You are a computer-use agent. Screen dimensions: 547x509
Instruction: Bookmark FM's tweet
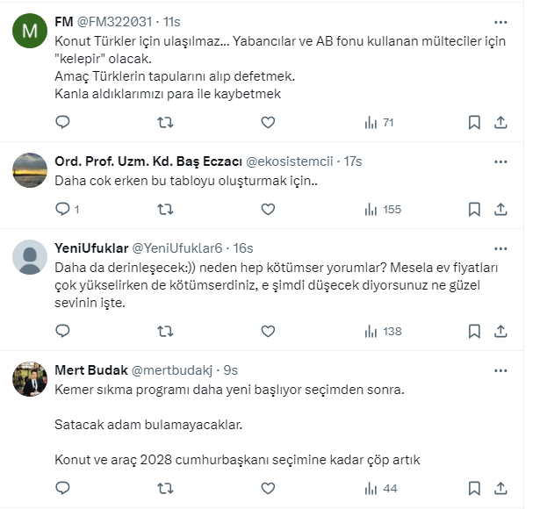(x=474, y=123)
